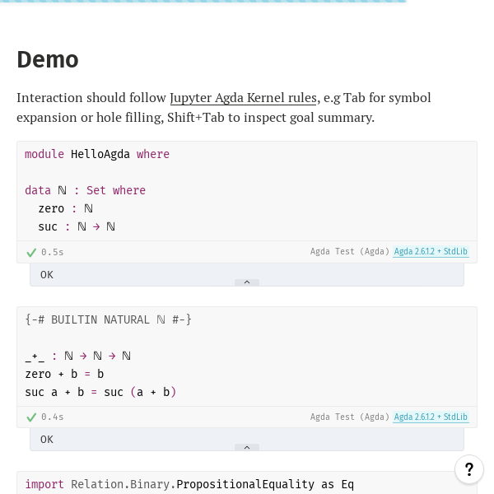The height and width of the screenshot is (494, 494).
Task: Click the green checkmark beside 0.4s
Action: click(31, 417)
